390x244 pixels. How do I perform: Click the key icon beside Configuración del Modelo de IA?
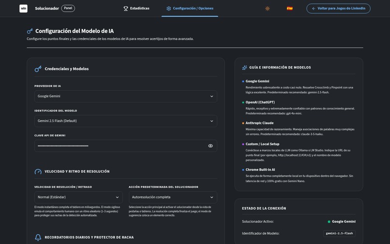pos(30,31)
